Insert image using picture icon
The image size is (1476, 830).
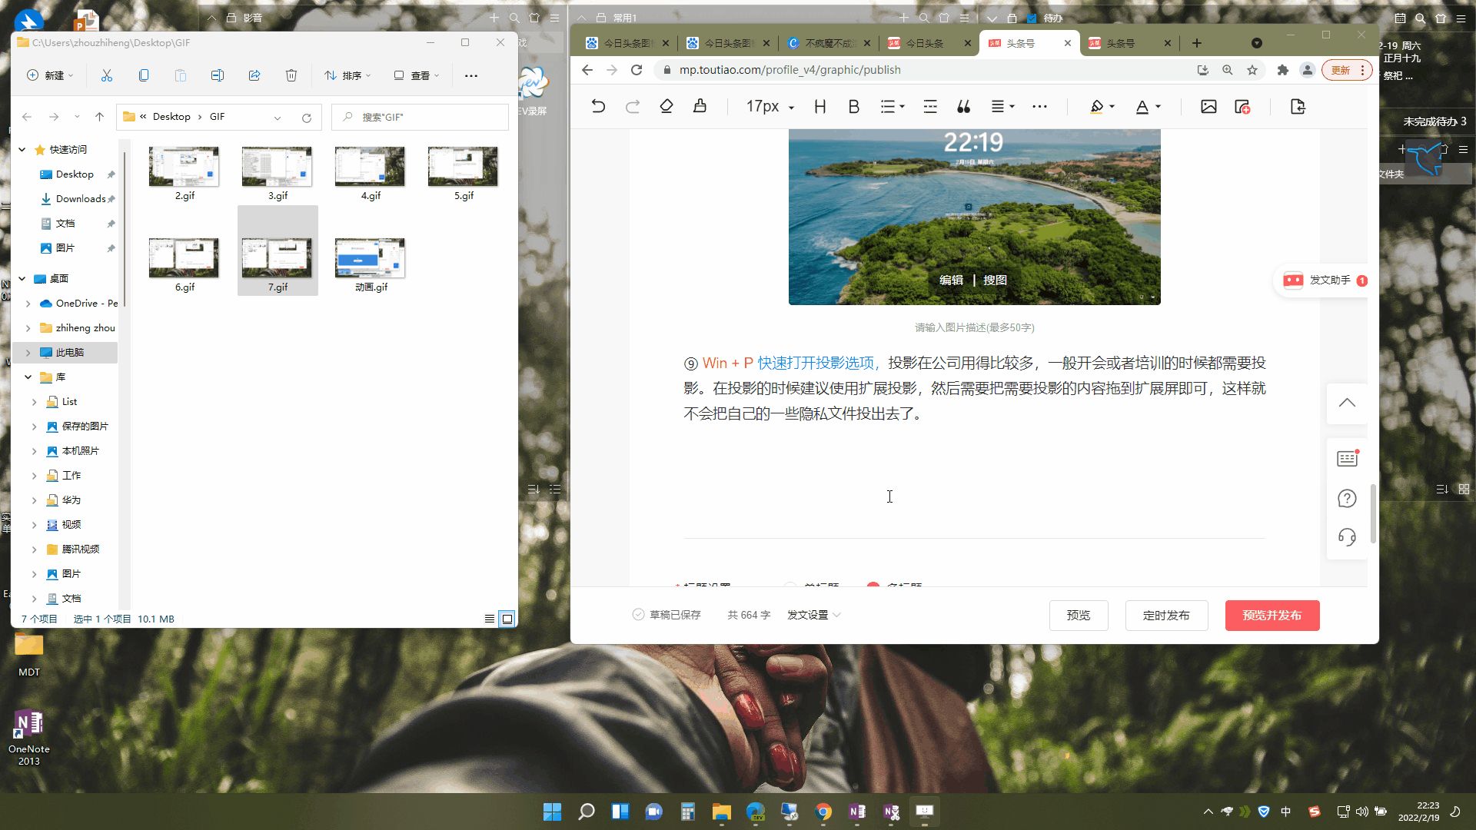coord(1208,107)
